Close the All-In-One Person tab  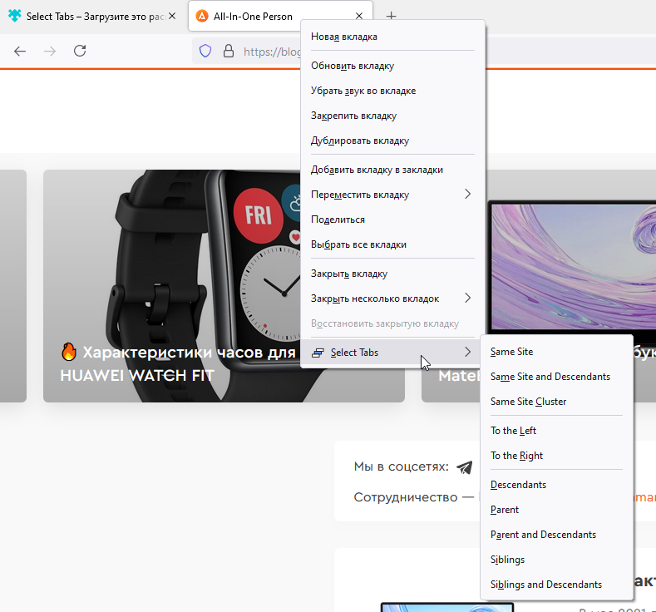(x=359, y=16)
